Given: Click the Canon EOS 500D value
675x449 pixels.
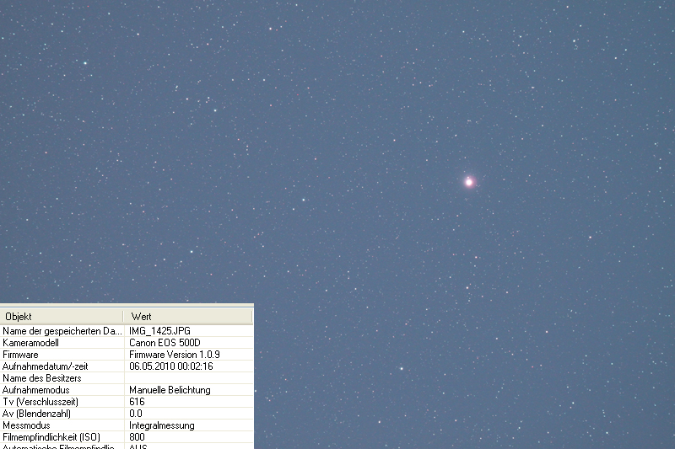Looking at the screenshot, I should [x=165, y=343].
